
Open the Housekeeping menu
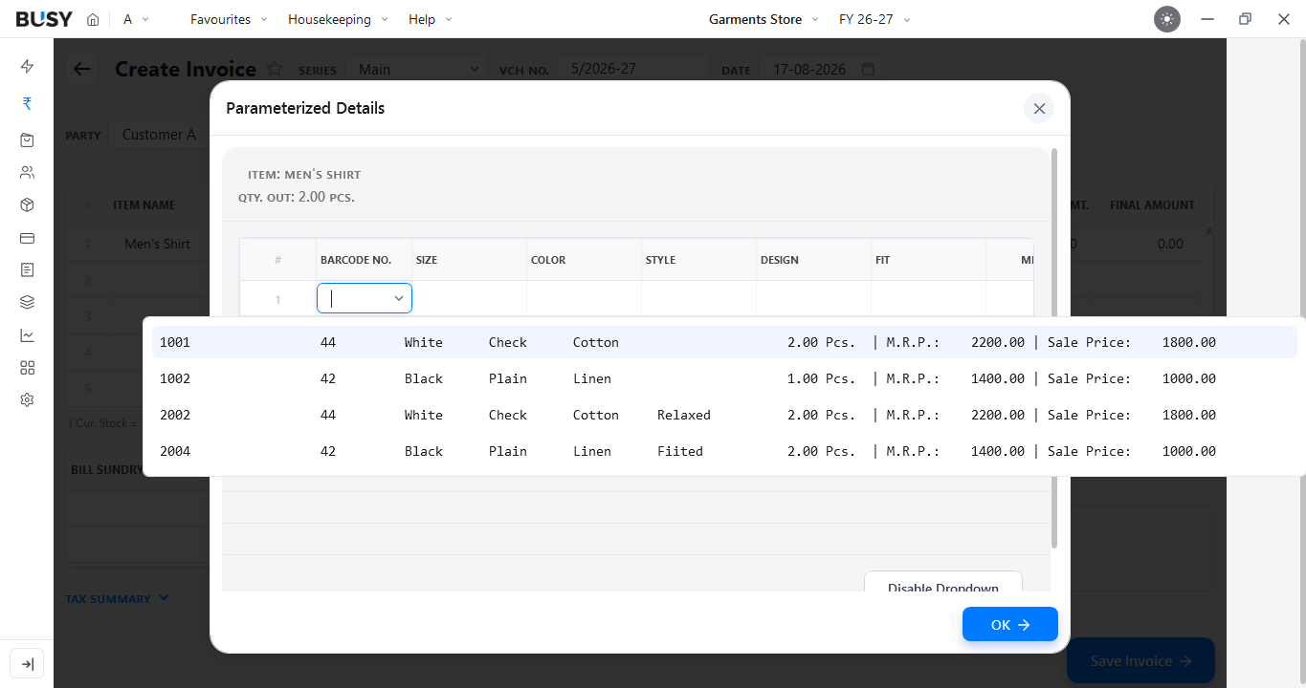338,19
